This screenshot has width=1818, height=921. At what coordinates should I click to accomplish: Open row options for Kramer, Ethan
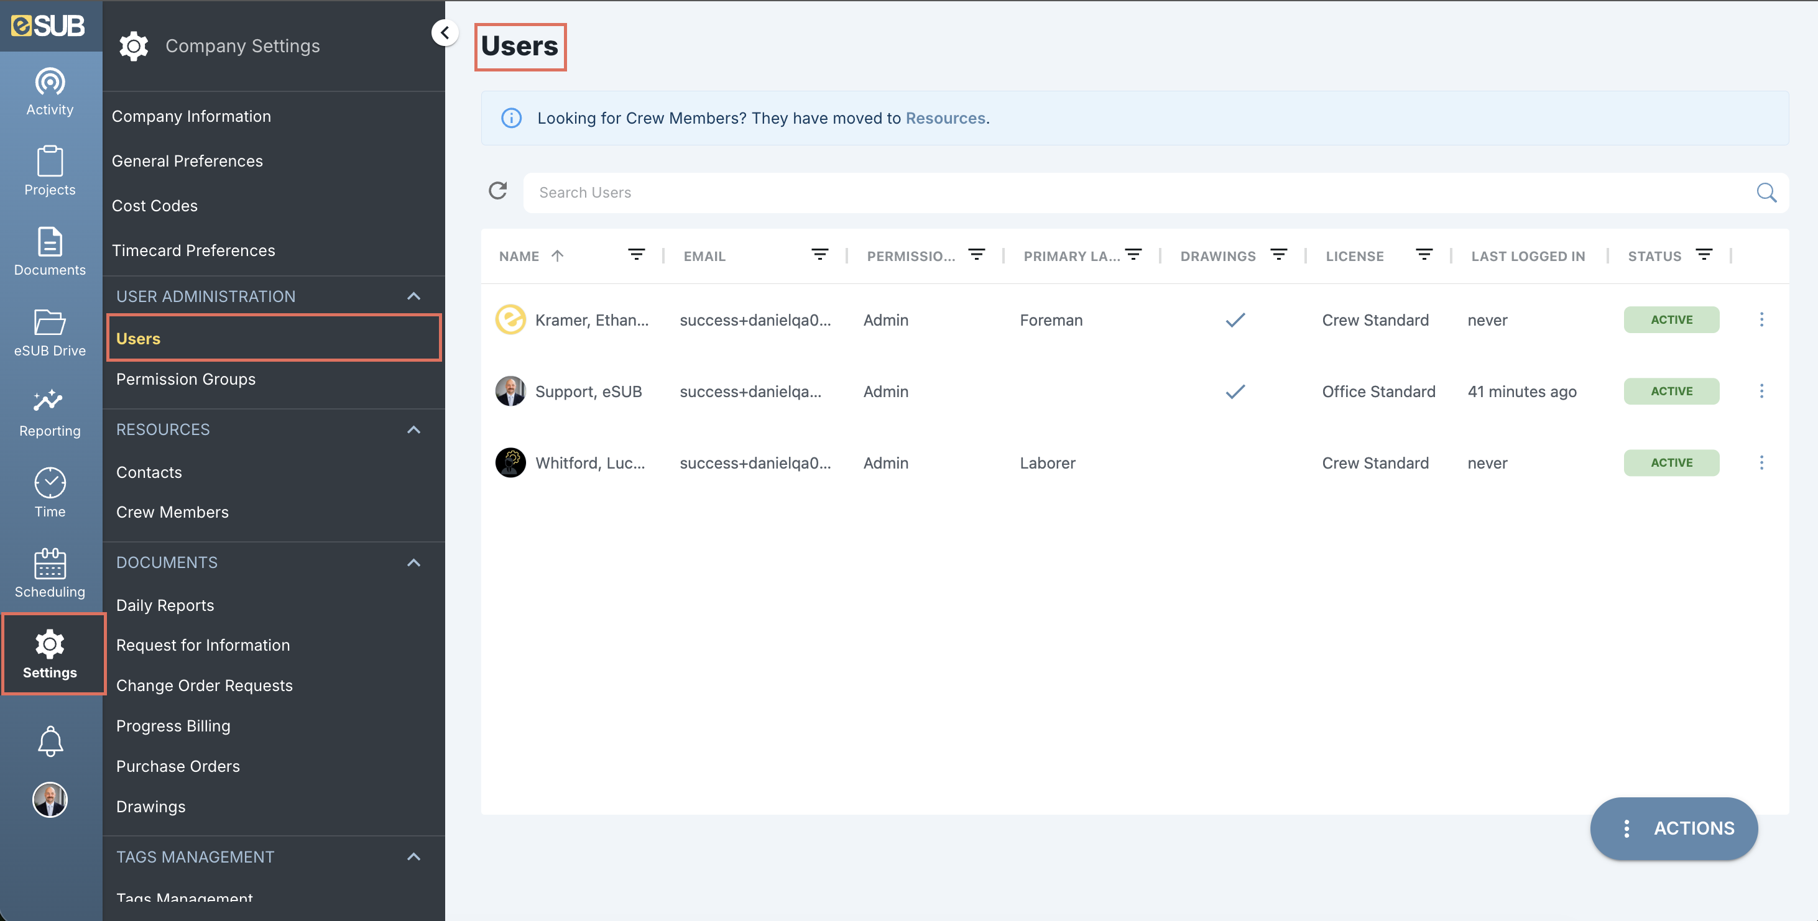point(1761,319)
